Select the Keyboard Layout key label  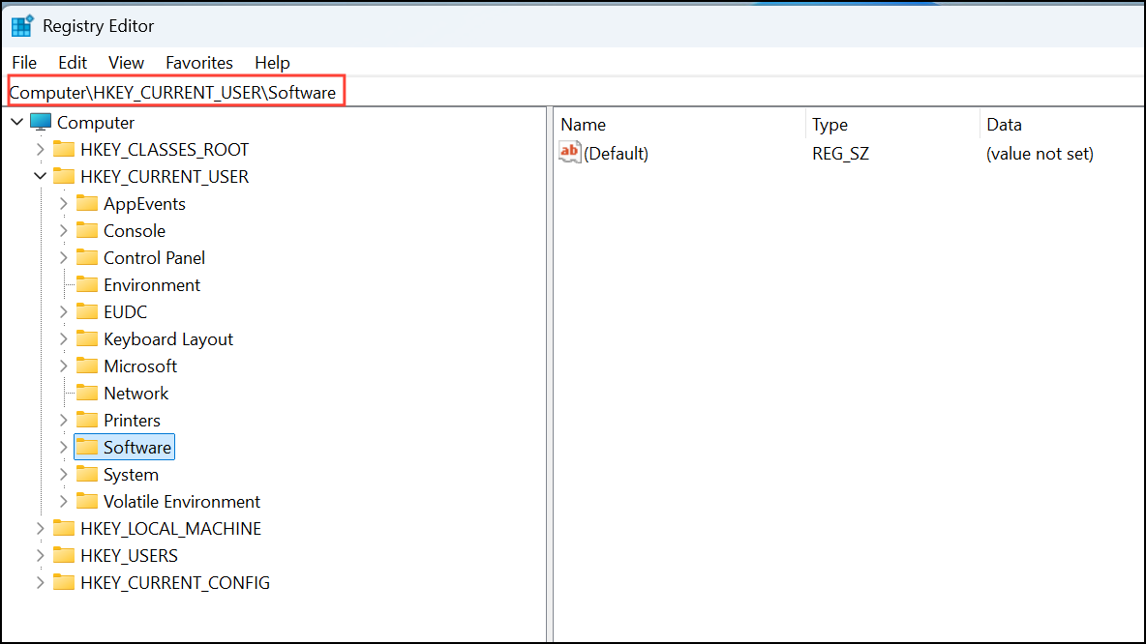coord(168,338)
